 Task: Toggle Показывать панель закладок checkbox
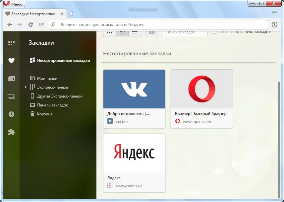pos(214,32)
